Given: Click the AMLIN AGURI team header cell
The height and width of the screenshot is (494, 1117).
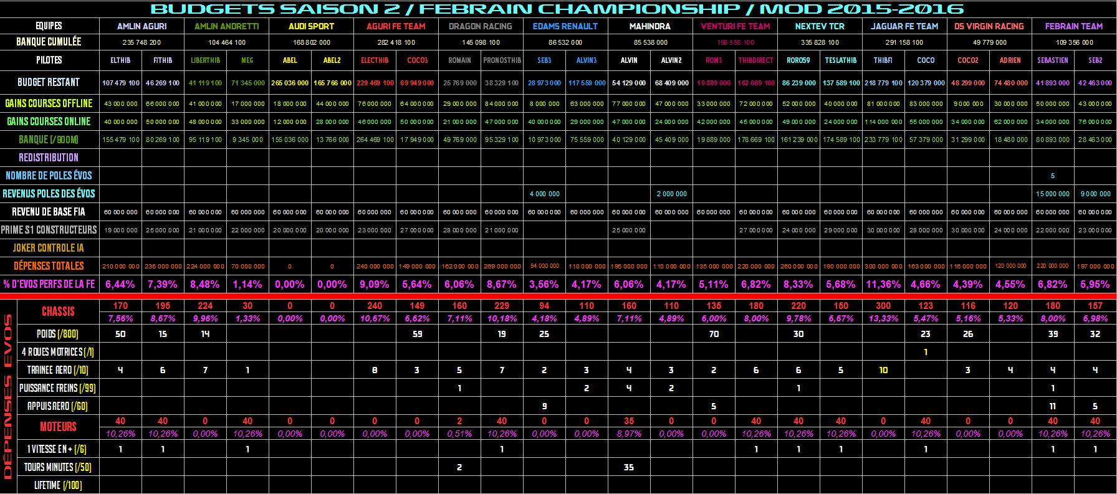Looking at the screenshot, I should point(141,26).
